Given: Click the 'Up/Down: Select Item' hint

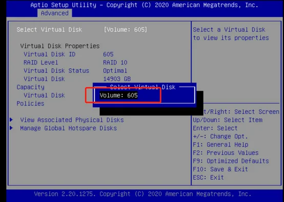Looking at the screenshot, I should [228, 120].
